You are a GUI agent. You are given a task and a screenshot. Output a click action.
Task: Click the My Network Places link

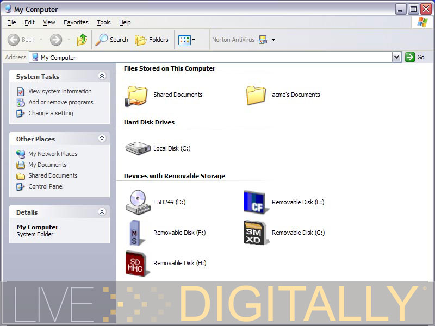(53, 154)
